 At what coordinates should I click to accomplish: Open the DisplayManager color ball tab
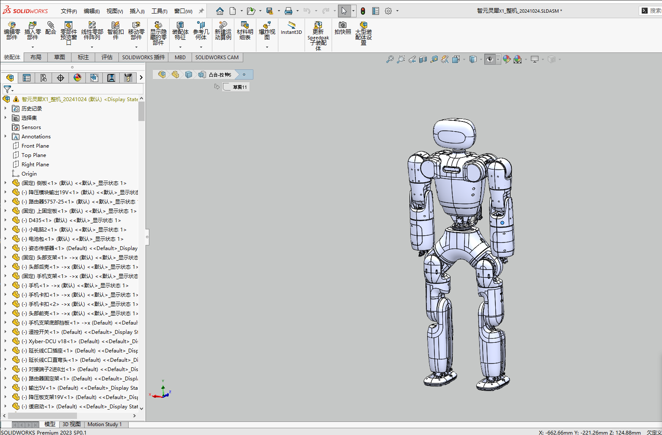(77, 77)
